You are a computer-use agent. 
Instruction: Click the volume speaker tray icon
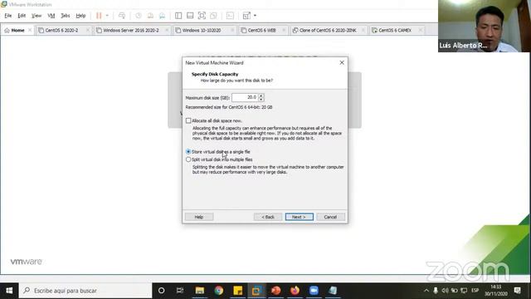pos(445,291)
